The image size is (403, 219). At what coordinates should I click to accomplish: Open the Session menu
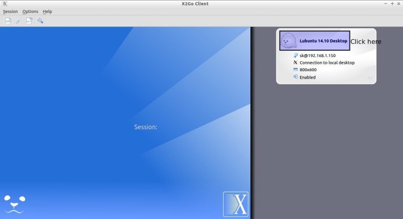[x=10, y=12]
